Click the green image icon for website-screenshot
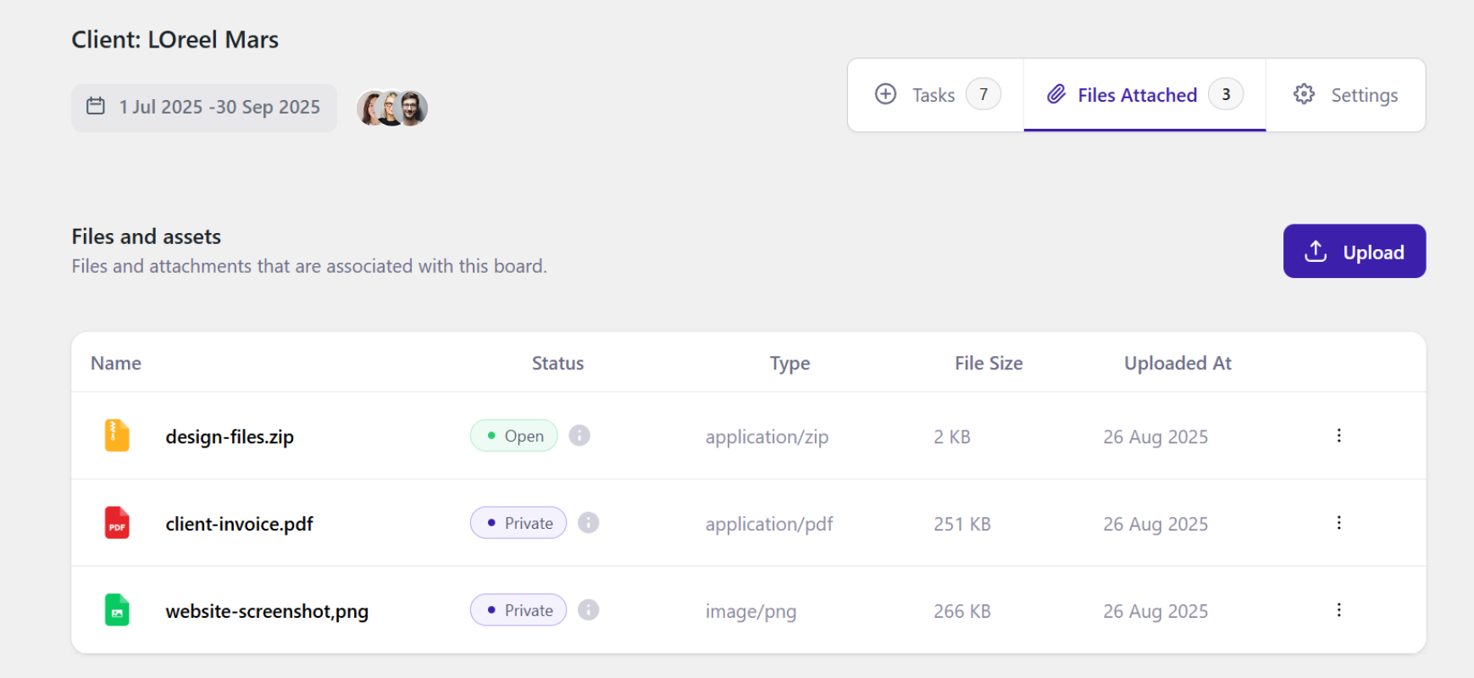 (x=117, y=610)
